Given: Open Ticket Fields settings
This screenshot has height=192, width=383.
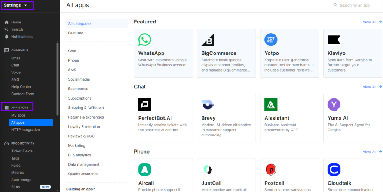Looking at the screenshot, I should coord(22,151).
